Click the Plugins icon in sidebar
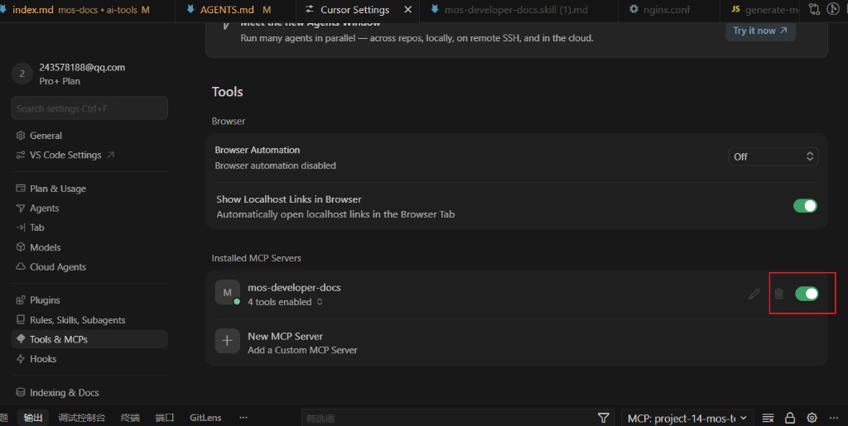The width and height of the screenshot is (848, 426). tap(21, 300)
